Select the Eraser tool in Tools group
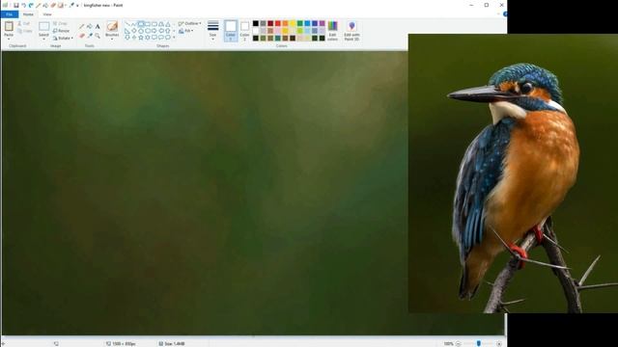The height and width of the screenshot is (347, 618). pyautogui.click(x=82, y=36)
